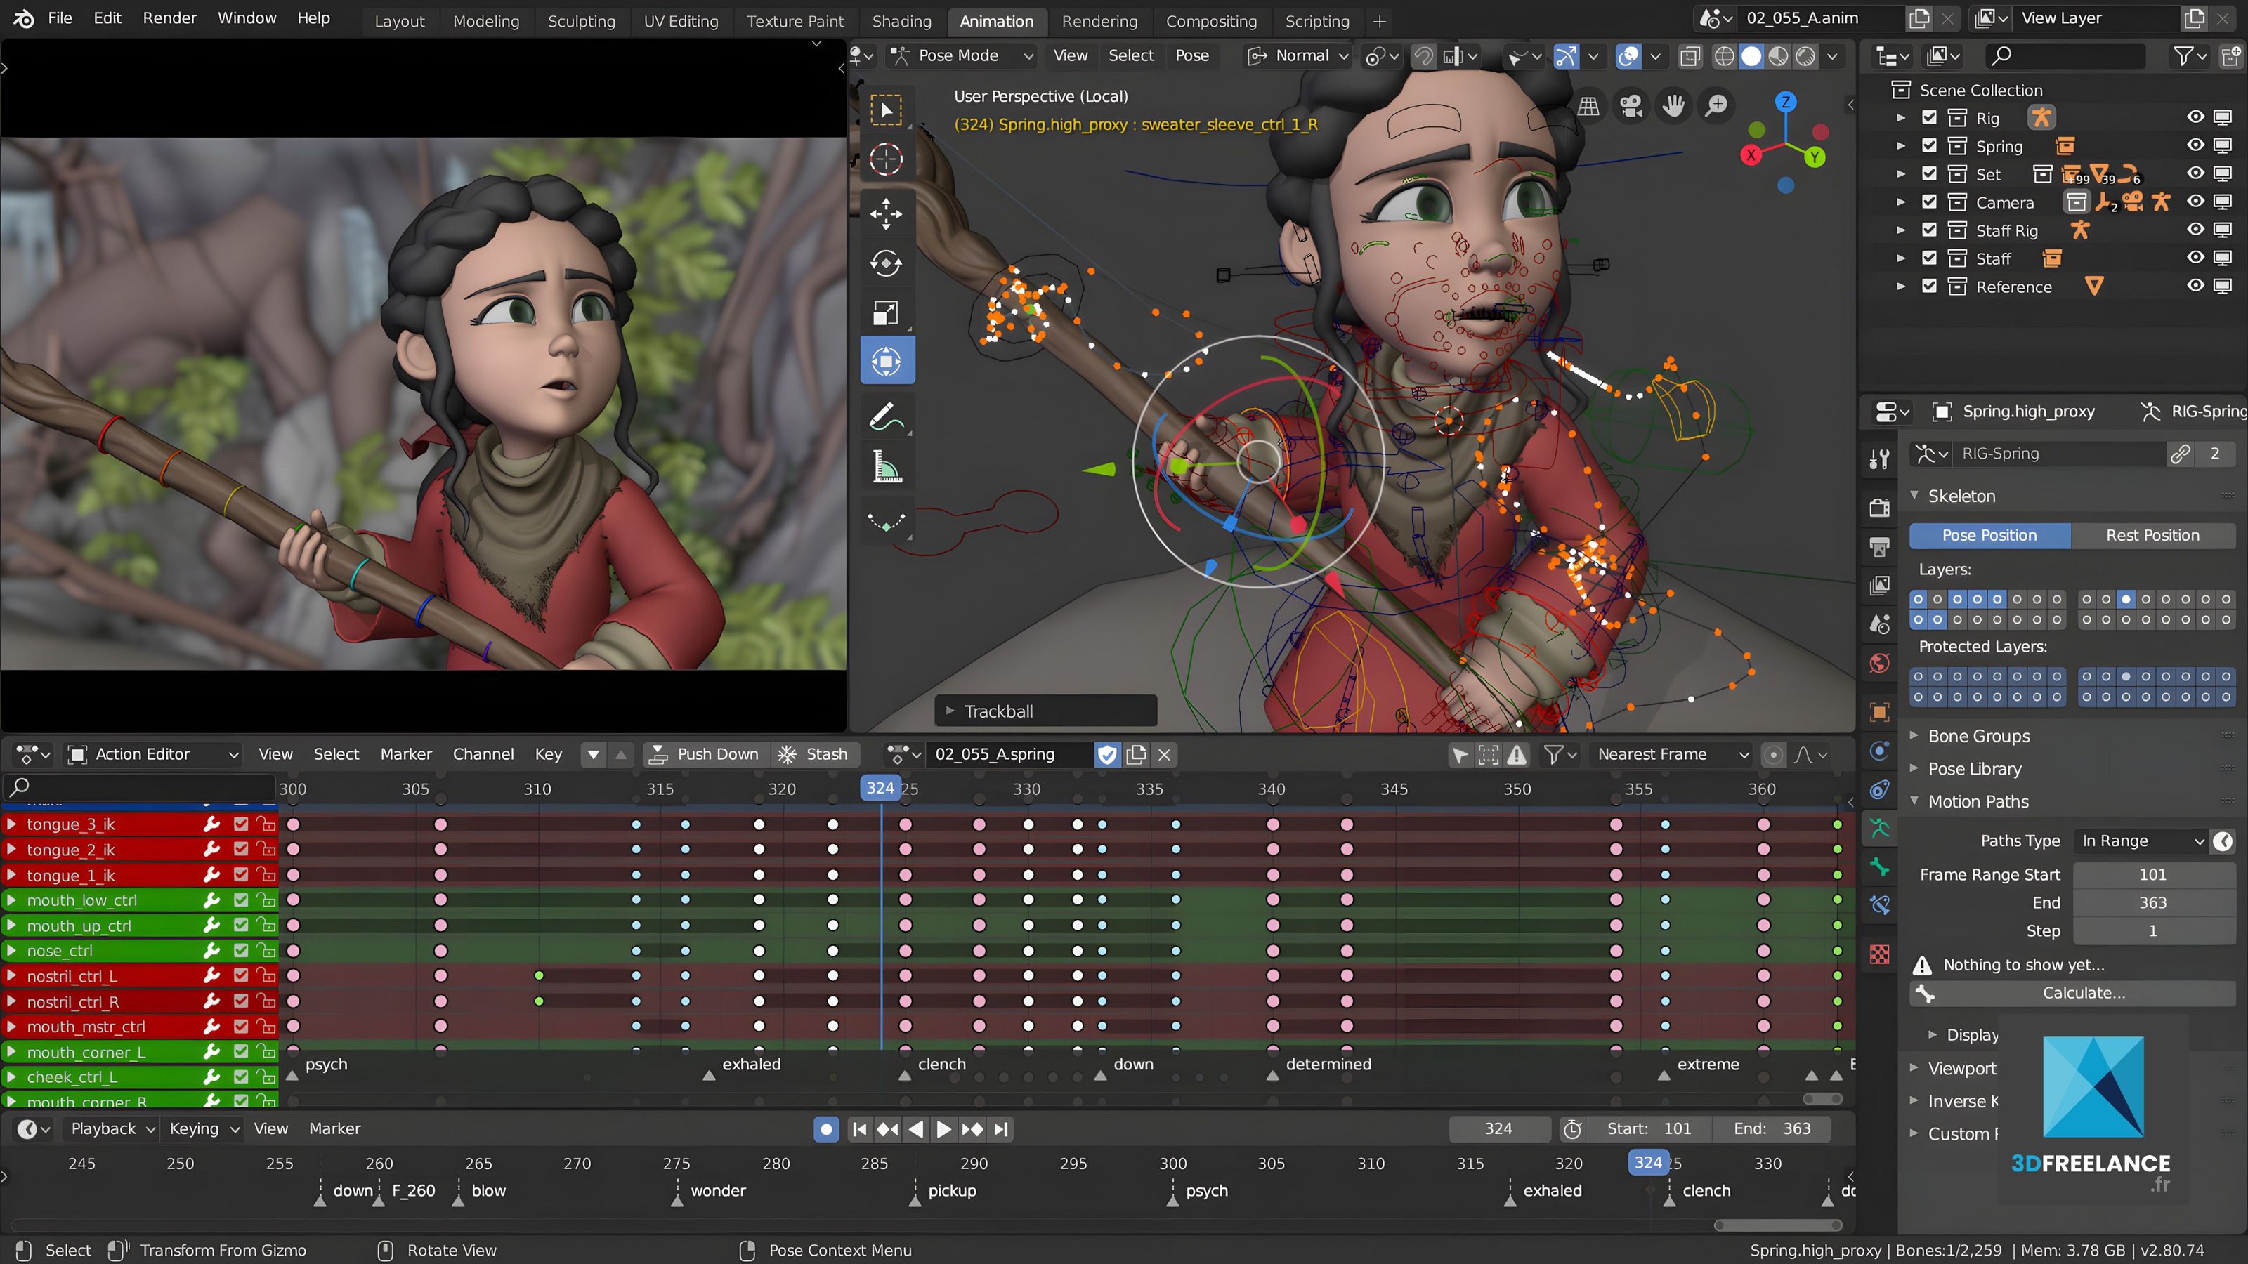This screenshot has width=2248, height=1264.
Task: Select the Move tool in viewport toolbar
Action: [x=886, y=213]
